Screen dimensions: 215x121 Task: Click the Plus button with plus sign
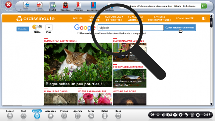coord(49,28)
